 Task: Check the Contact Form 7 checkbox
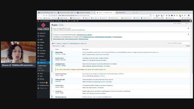pos(53,58)
